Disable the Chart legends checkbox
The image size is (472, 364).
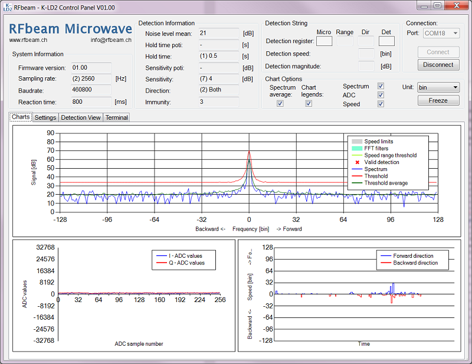click(309, 103)
